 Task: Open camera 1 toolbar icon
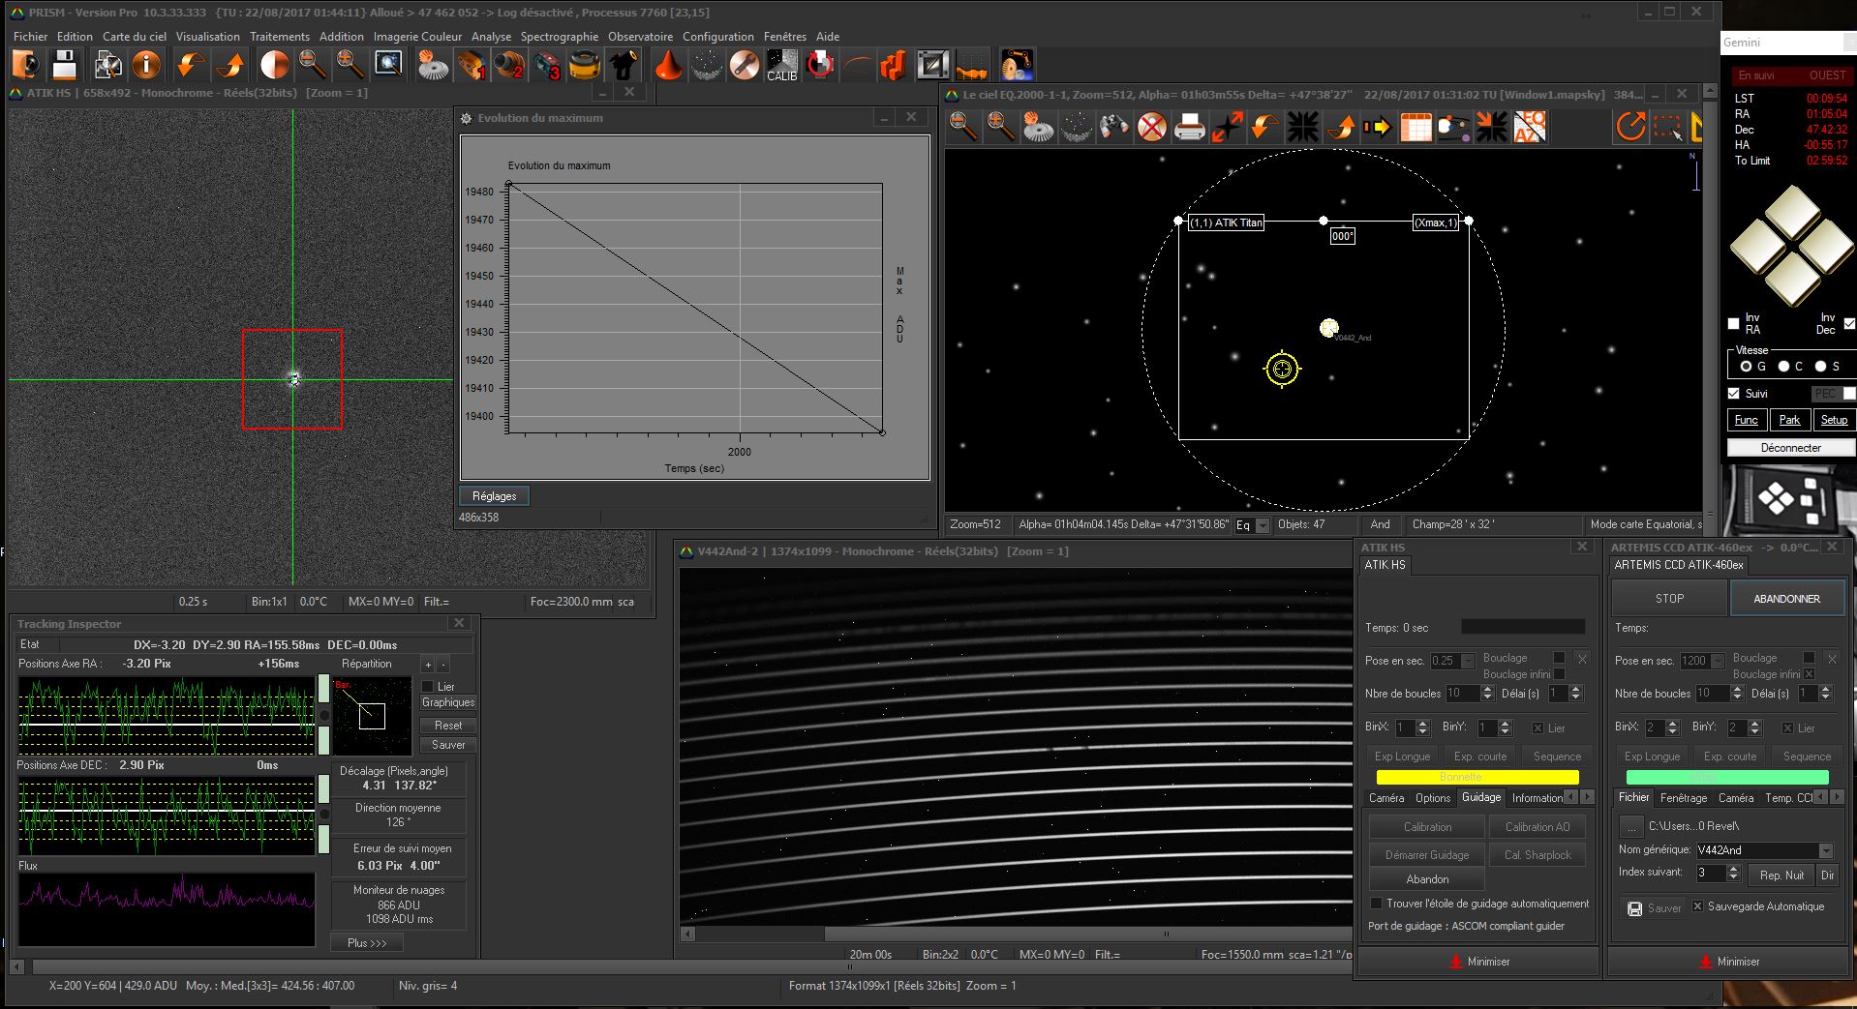point(472,66)
